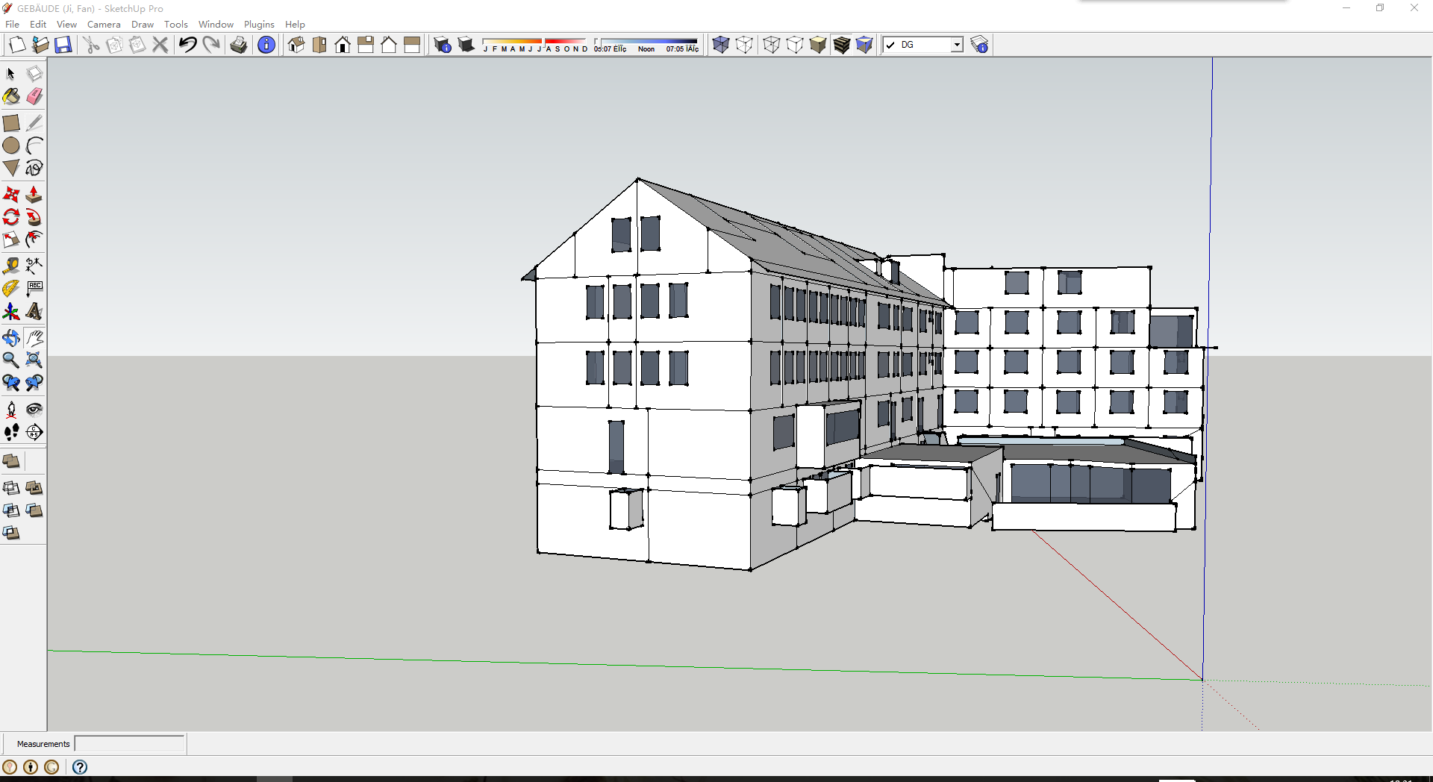Open Model Info dialog button
Screen dimensions: 1433x782
tap(266, 45)
